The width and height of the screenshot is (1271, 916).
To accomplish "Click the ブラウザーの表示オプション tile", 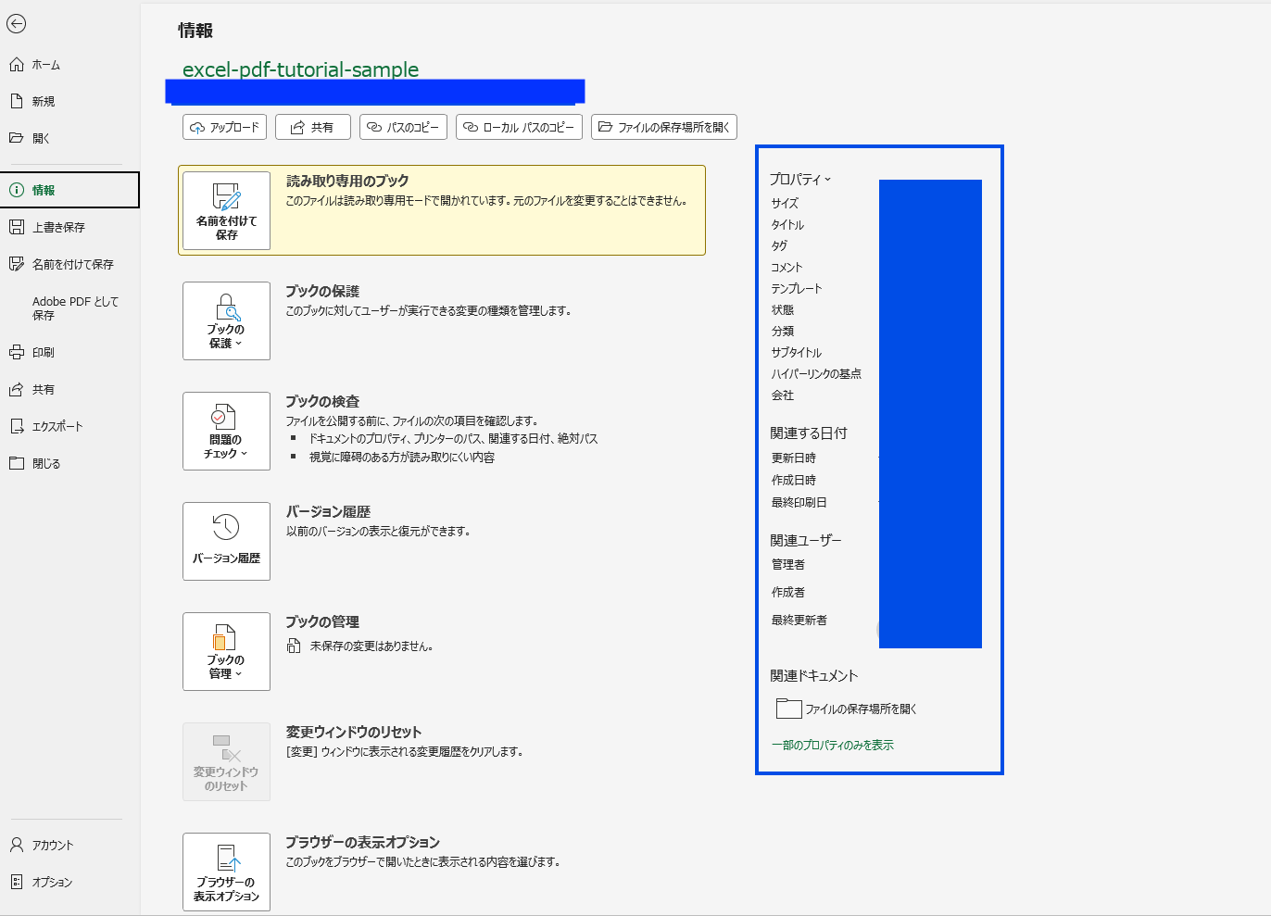I will [226, 872].
